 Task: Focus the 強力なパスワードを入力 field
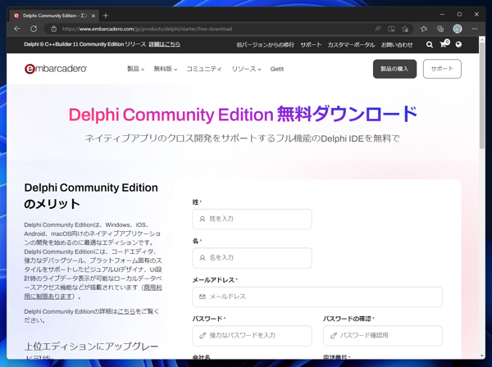252,335
